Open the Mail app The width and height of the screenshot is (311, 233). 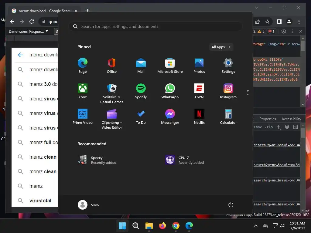pos(141,66)
